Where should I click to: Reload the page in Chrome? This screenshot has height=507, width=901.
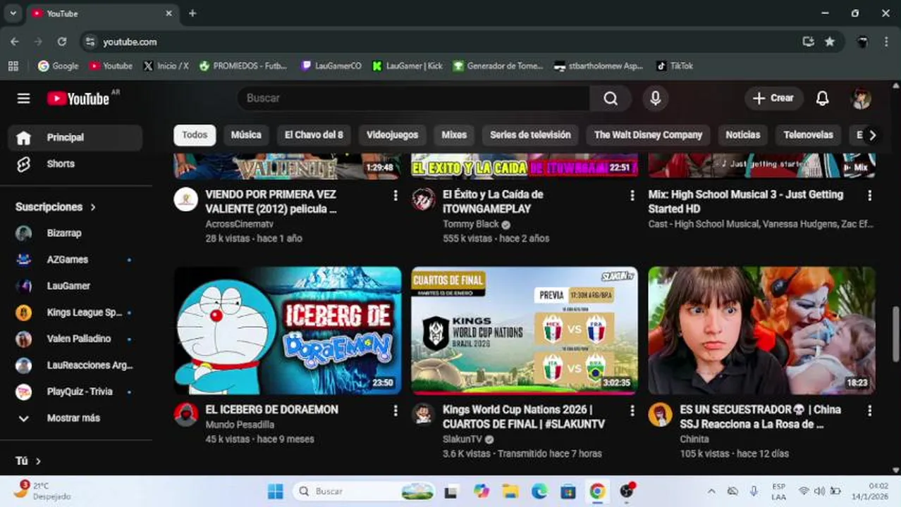[62, 42]
